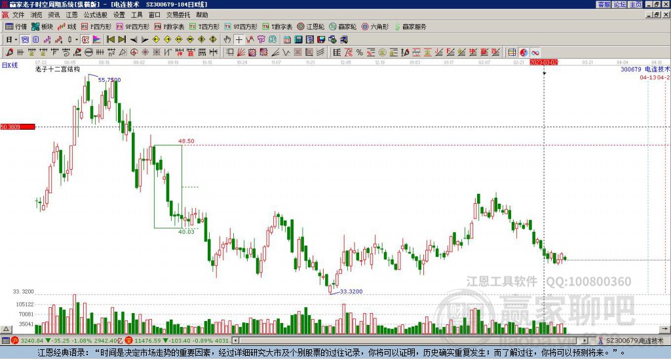
Task: Open the P数字表 number table
Action: point(169,26)
